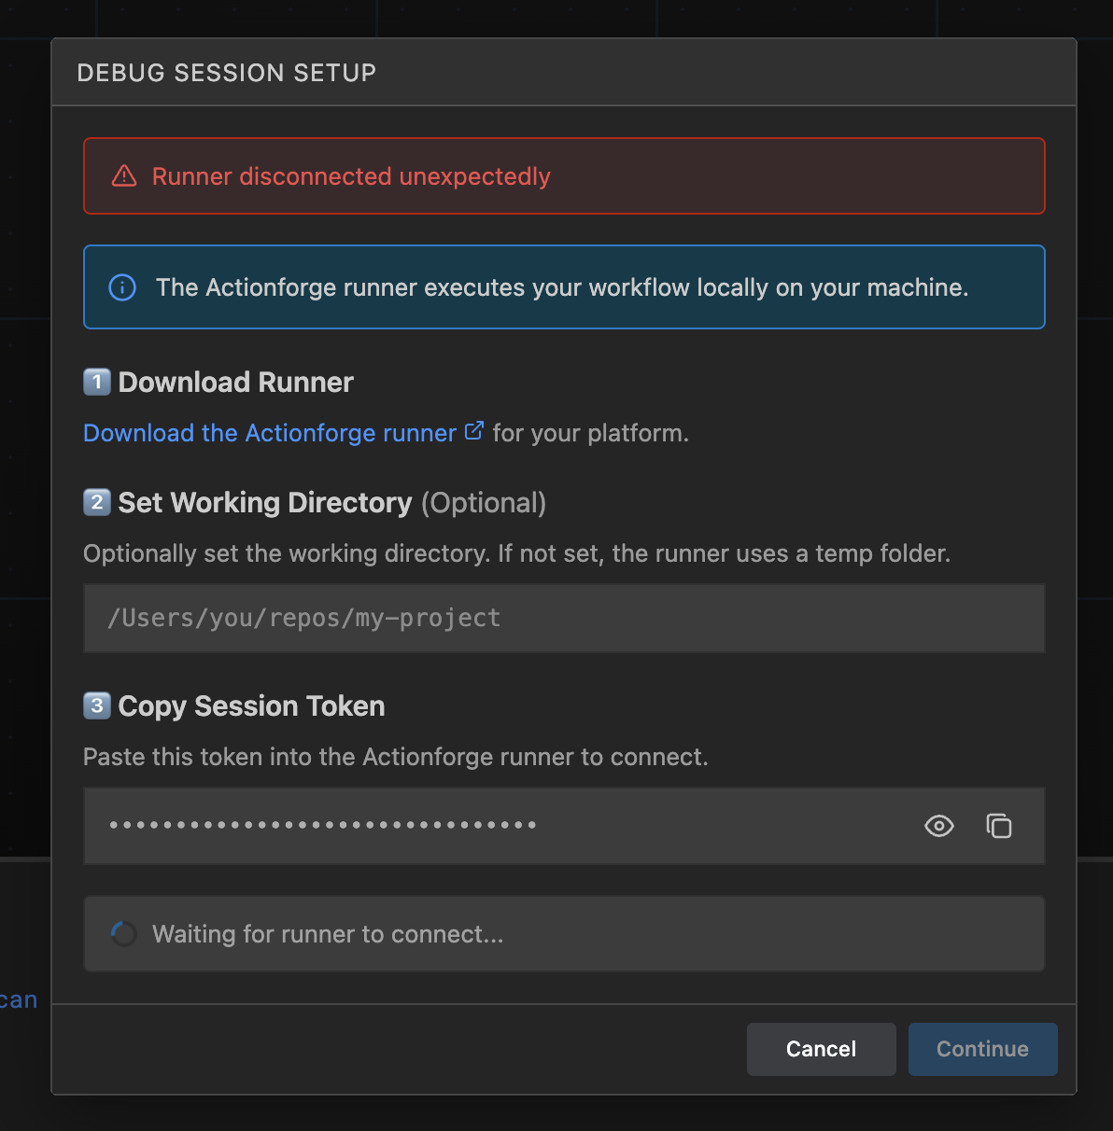This screenshot has height=1131, width=1113.
Task: Click the step 1 number badge
Action: (96, 382)
